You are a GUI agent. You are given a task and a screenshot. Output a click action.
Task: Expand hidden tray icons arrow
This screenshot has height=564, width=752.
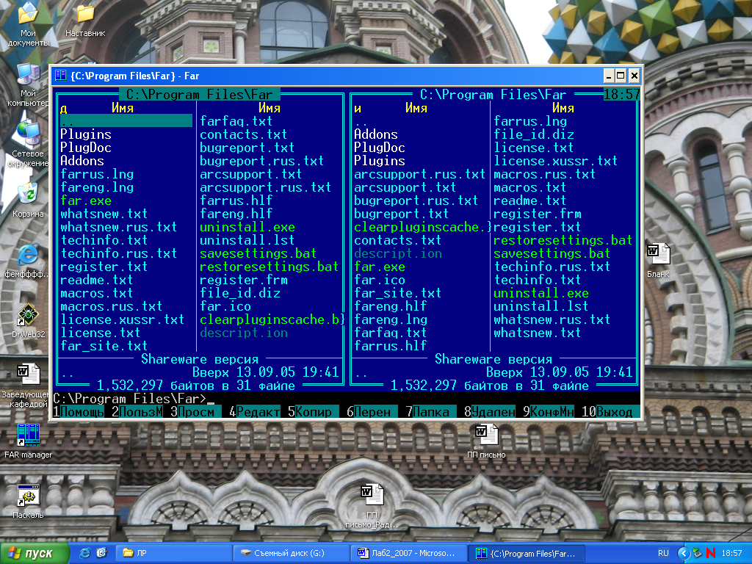click(x=684, y=553)
